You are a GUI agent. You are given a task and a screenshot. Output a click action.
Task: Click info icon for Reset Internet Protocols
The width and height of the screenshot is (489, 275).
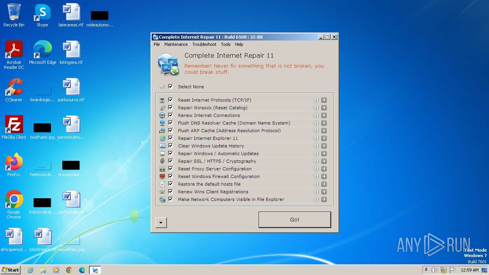click(x=316, y=100)
